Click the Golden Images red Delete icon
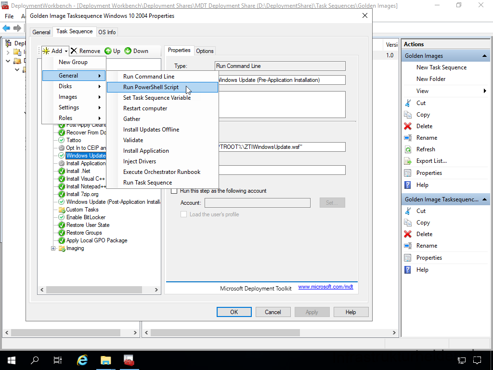 pyautogui.click(x=408, y=126)
